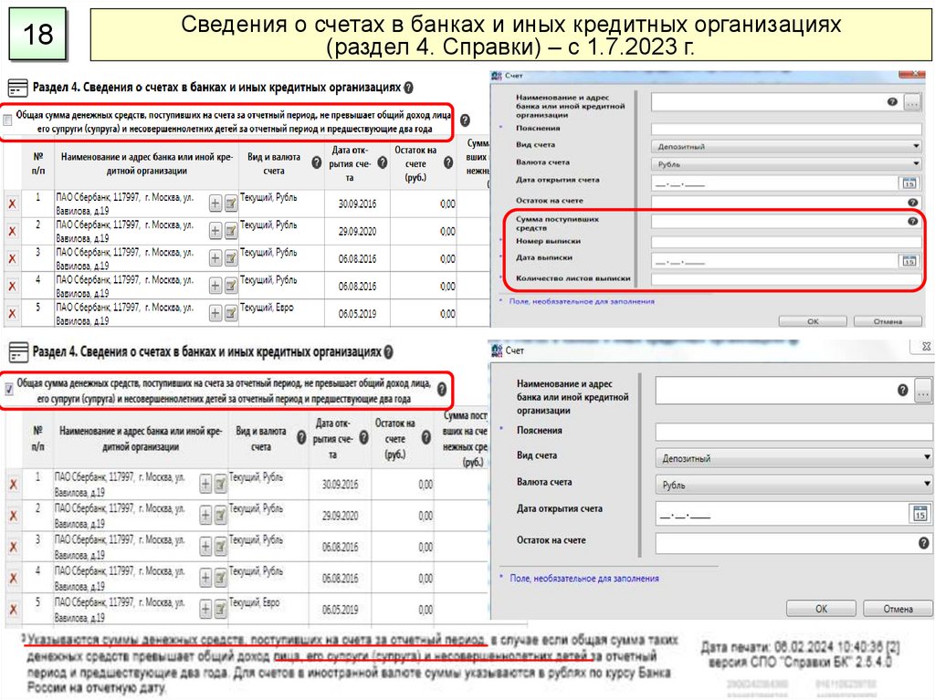This screenshot has height=700, width=935.
Task: Click the plus icon of row 1 in the lower table
Action: tap(205, 484)
